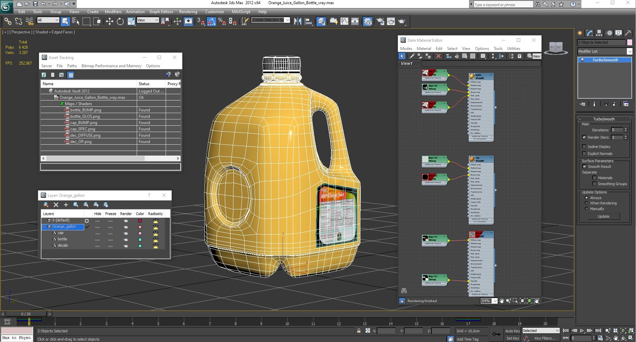This screenshot has height=342, width=636.
Task: Open the Create command panel tab
Action: [580, 33]
